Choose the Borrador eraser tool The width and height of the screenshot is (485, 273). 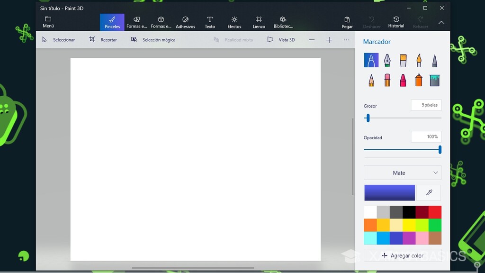click(x=387, y=80)
